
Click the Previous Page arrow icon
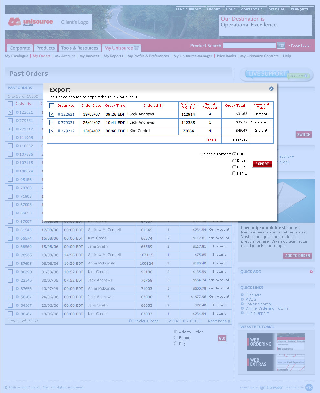click(130, 321)
